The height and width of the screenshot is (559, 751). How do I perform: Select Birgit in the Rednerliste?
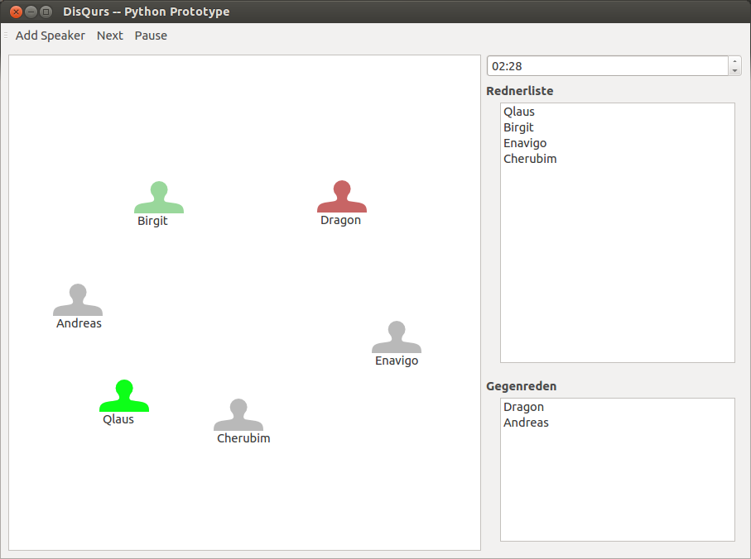pos(518,127)
